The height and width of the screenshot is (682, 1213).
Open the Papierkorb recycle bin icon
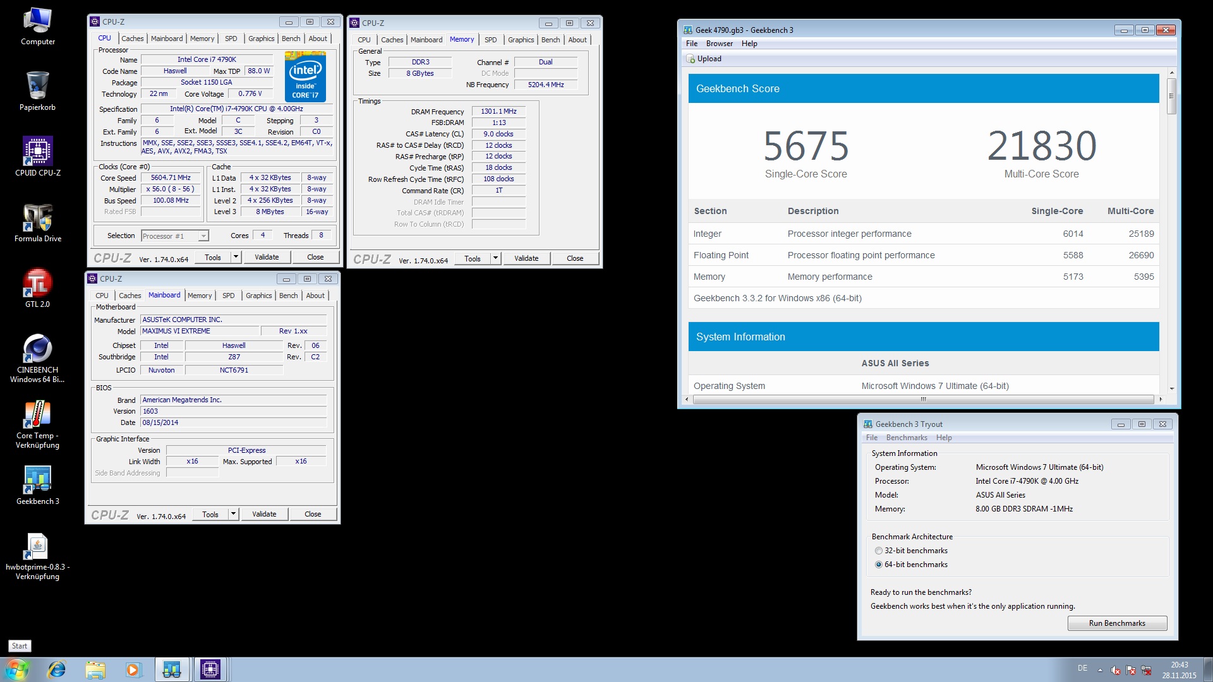tap(37, 91)
